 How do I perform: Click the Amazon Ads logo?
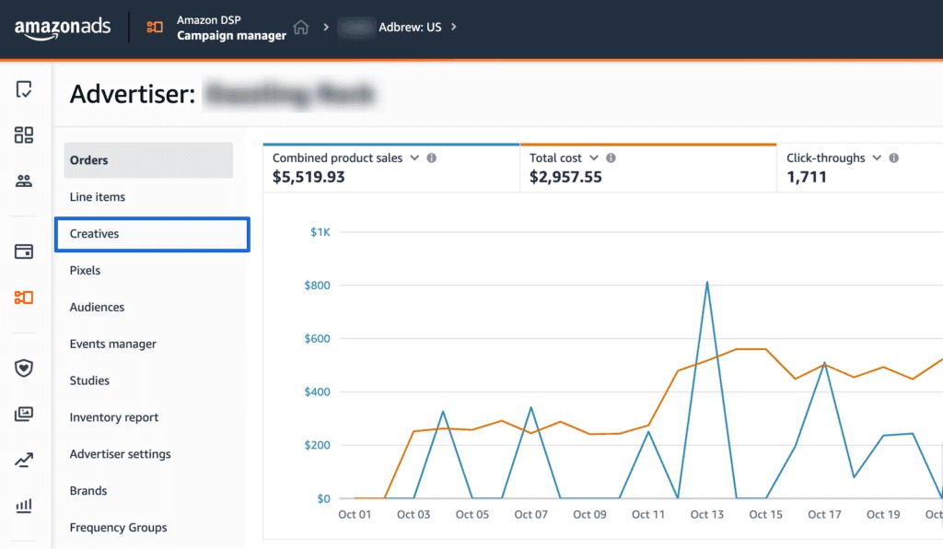click(x=62, y=29)
